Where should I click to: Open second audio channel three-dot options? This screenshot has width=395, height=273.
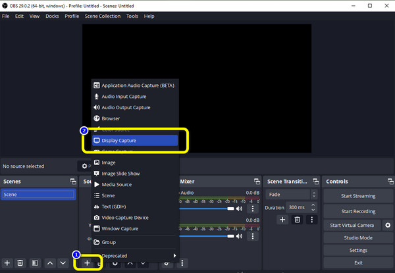(x=253, y=236)
